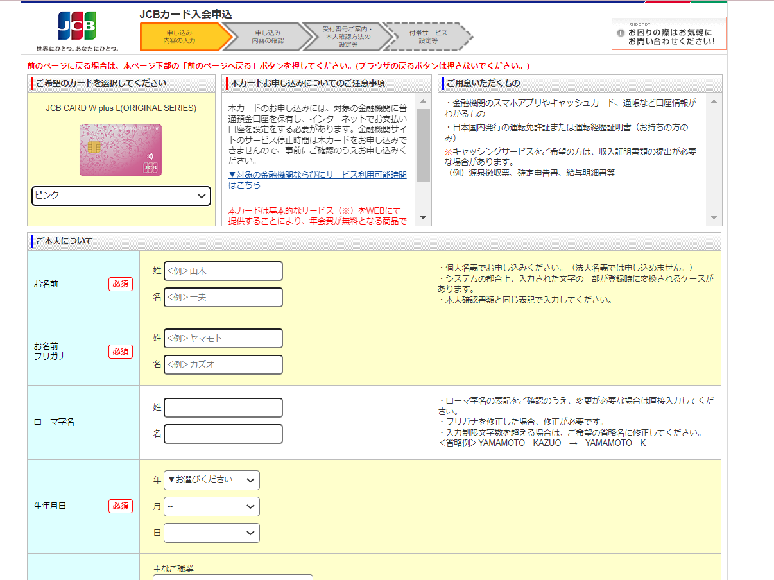Click the up arrow of the 注意事項 scrollbar
Screen dimensions: 774x580
pyautogui.click(x=423, y=102)
